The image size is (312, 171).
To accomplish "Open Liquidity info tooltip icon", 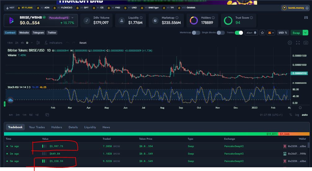I will [x=141, y=18].
